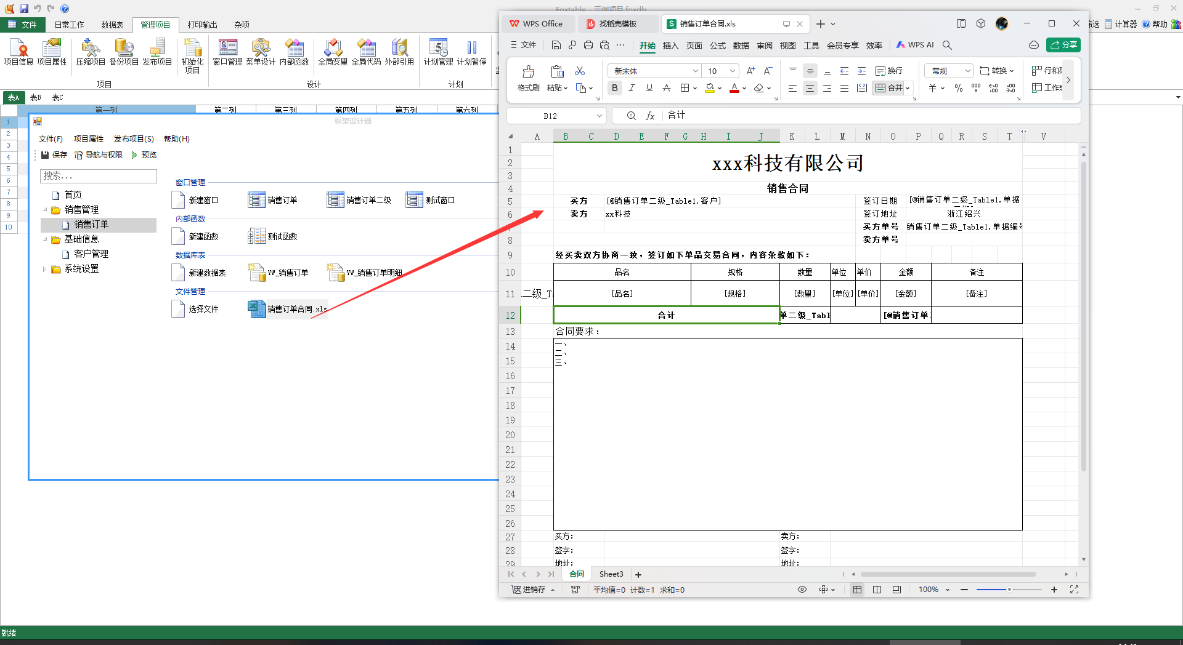
Task: Click the 备份项目 icon in Foxtable ribbon
Action: click(124, 52)
